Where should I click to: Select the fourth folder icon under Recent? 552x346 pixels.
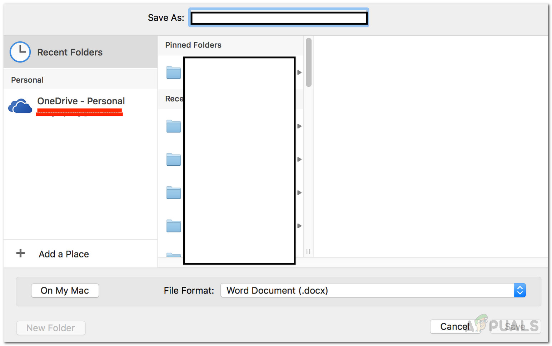174,226
